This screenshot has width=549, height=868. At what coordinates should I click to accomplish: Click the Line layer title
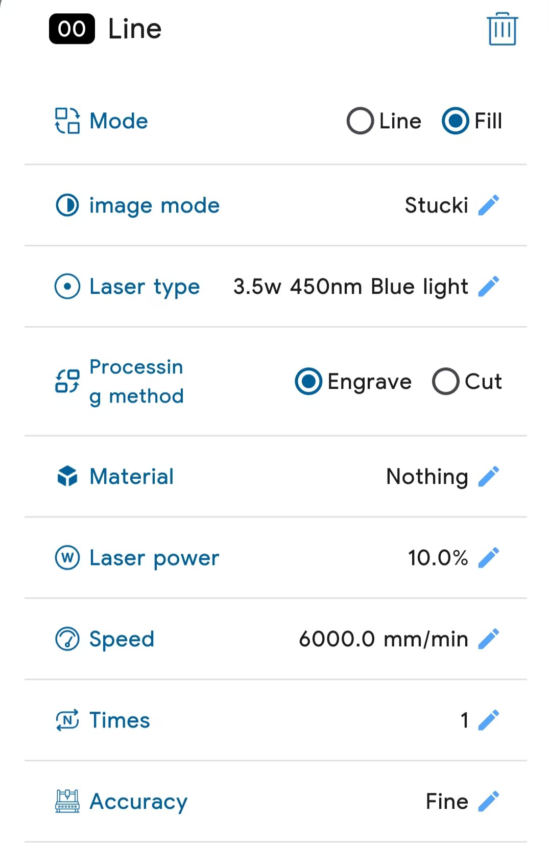[135, 29]
